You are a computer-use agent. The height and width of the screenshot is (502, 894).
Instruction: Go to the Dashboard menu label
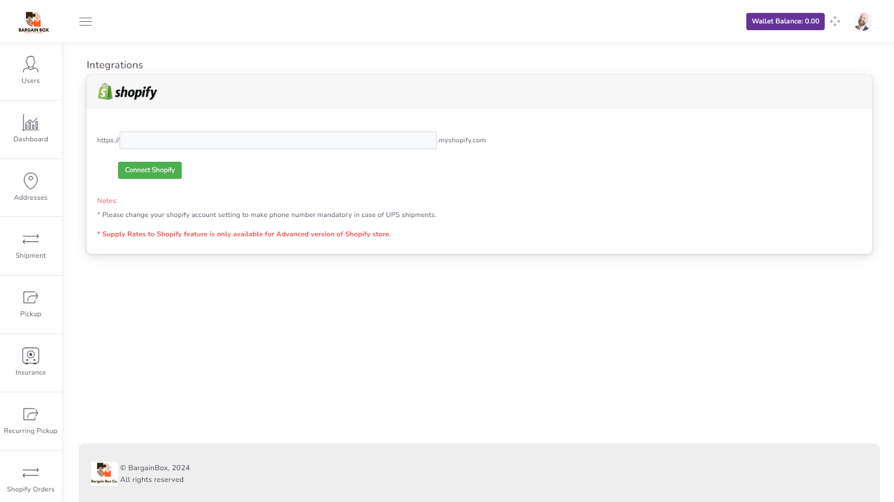[31, 139]
